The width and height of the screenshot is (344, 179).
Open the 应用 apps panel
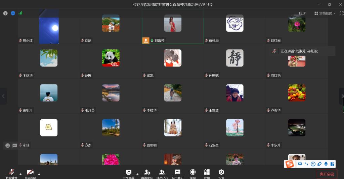coord(207,174)
